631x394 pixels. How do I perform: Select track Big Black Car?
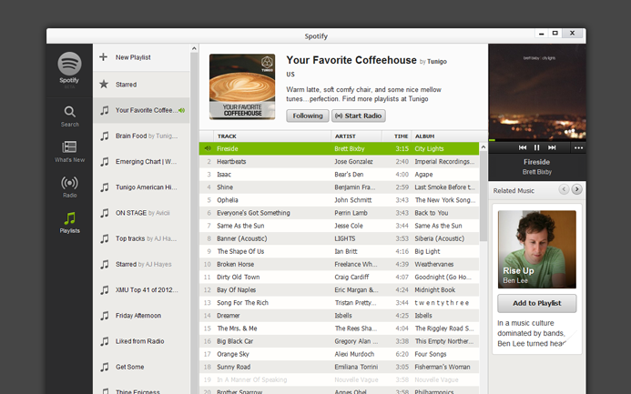[339, 341]
